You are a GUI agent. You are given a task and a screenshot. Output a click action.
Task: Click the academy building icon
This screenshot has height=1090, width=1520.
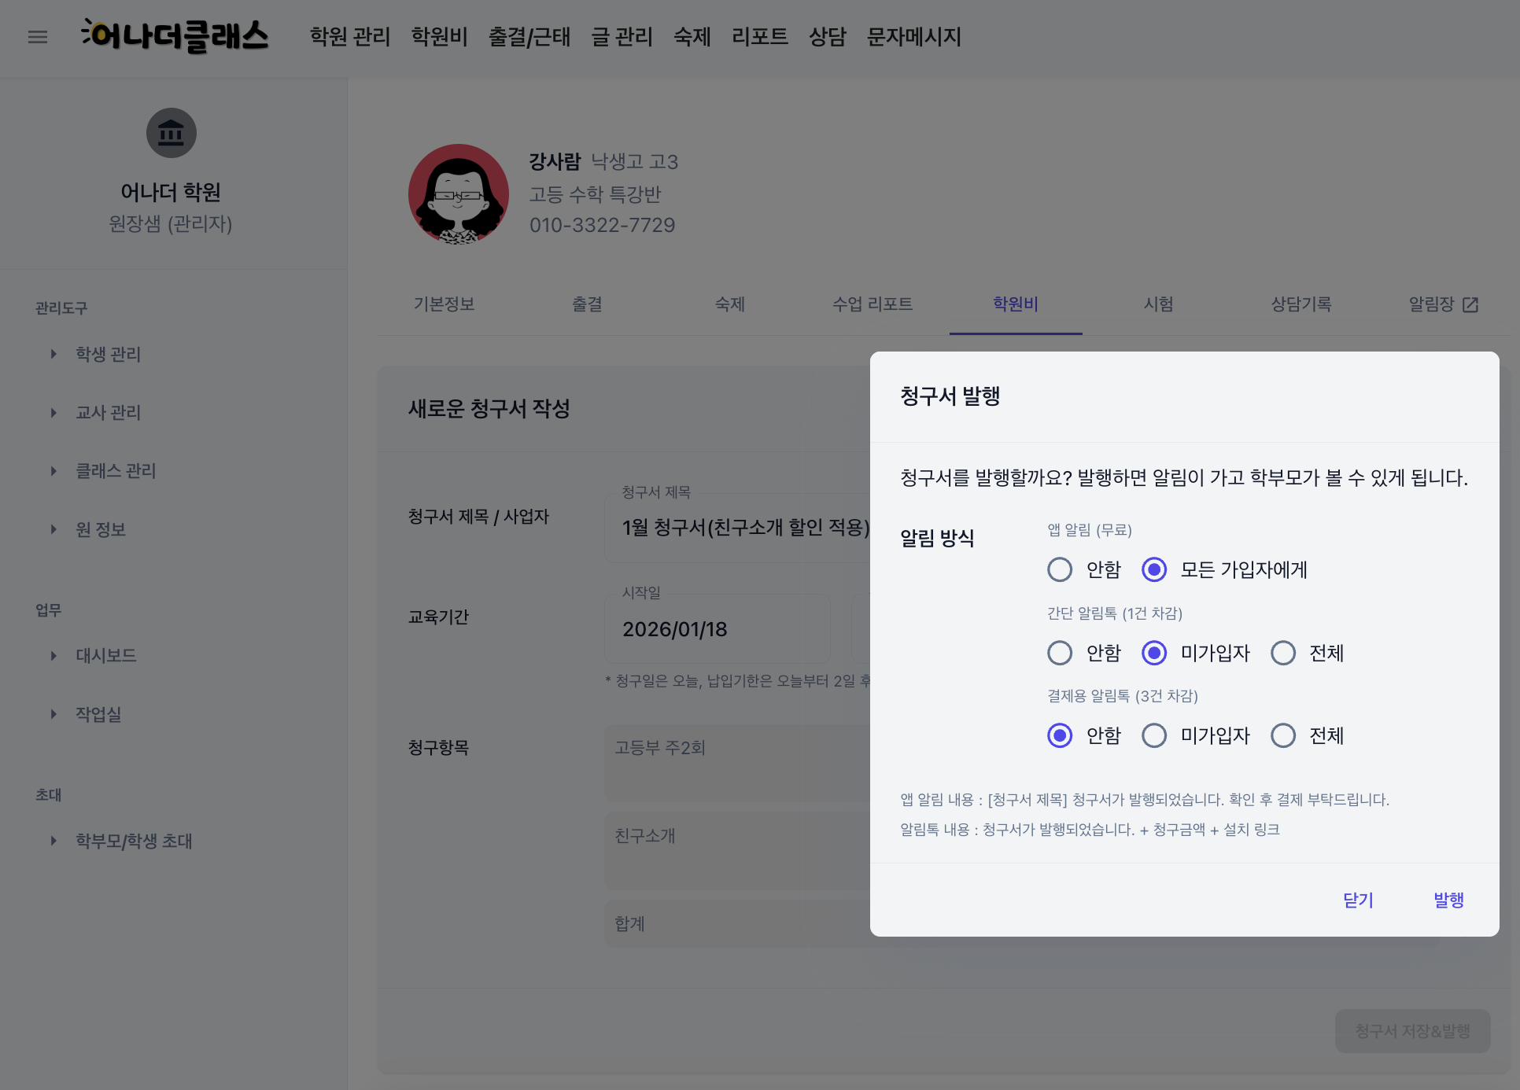pyautogui.click(x=171, y=133)
